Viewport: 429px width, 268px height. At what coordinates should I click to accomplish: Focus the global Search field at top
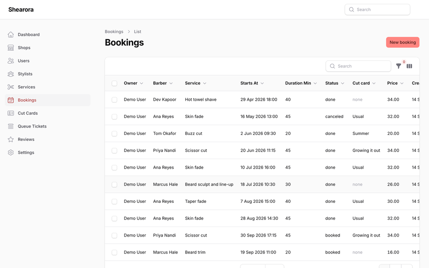[x=377, y=10]
